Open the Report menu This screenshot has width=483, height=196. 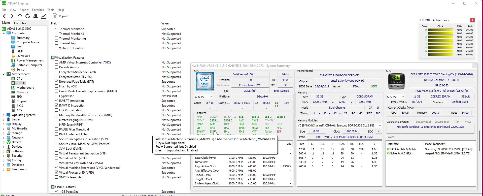[x=24, y=10]
